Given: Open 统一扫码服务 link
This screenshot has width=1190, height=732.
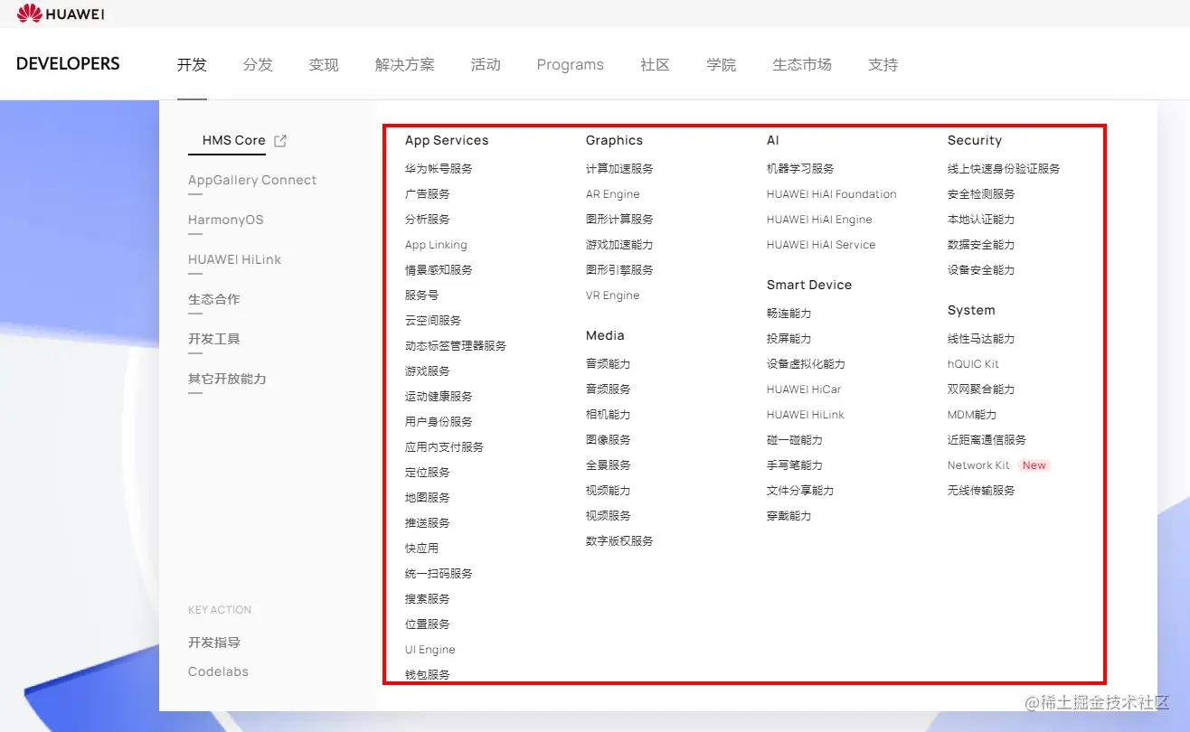Looking at the screenshot, I should coord(439,574).
